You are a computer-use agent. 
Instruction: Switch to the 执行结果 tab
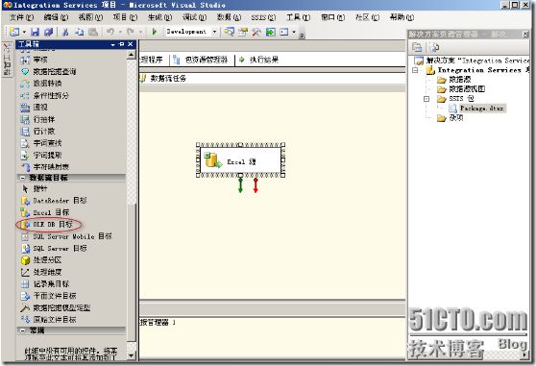pyautogui.click(x=259, y=60)
